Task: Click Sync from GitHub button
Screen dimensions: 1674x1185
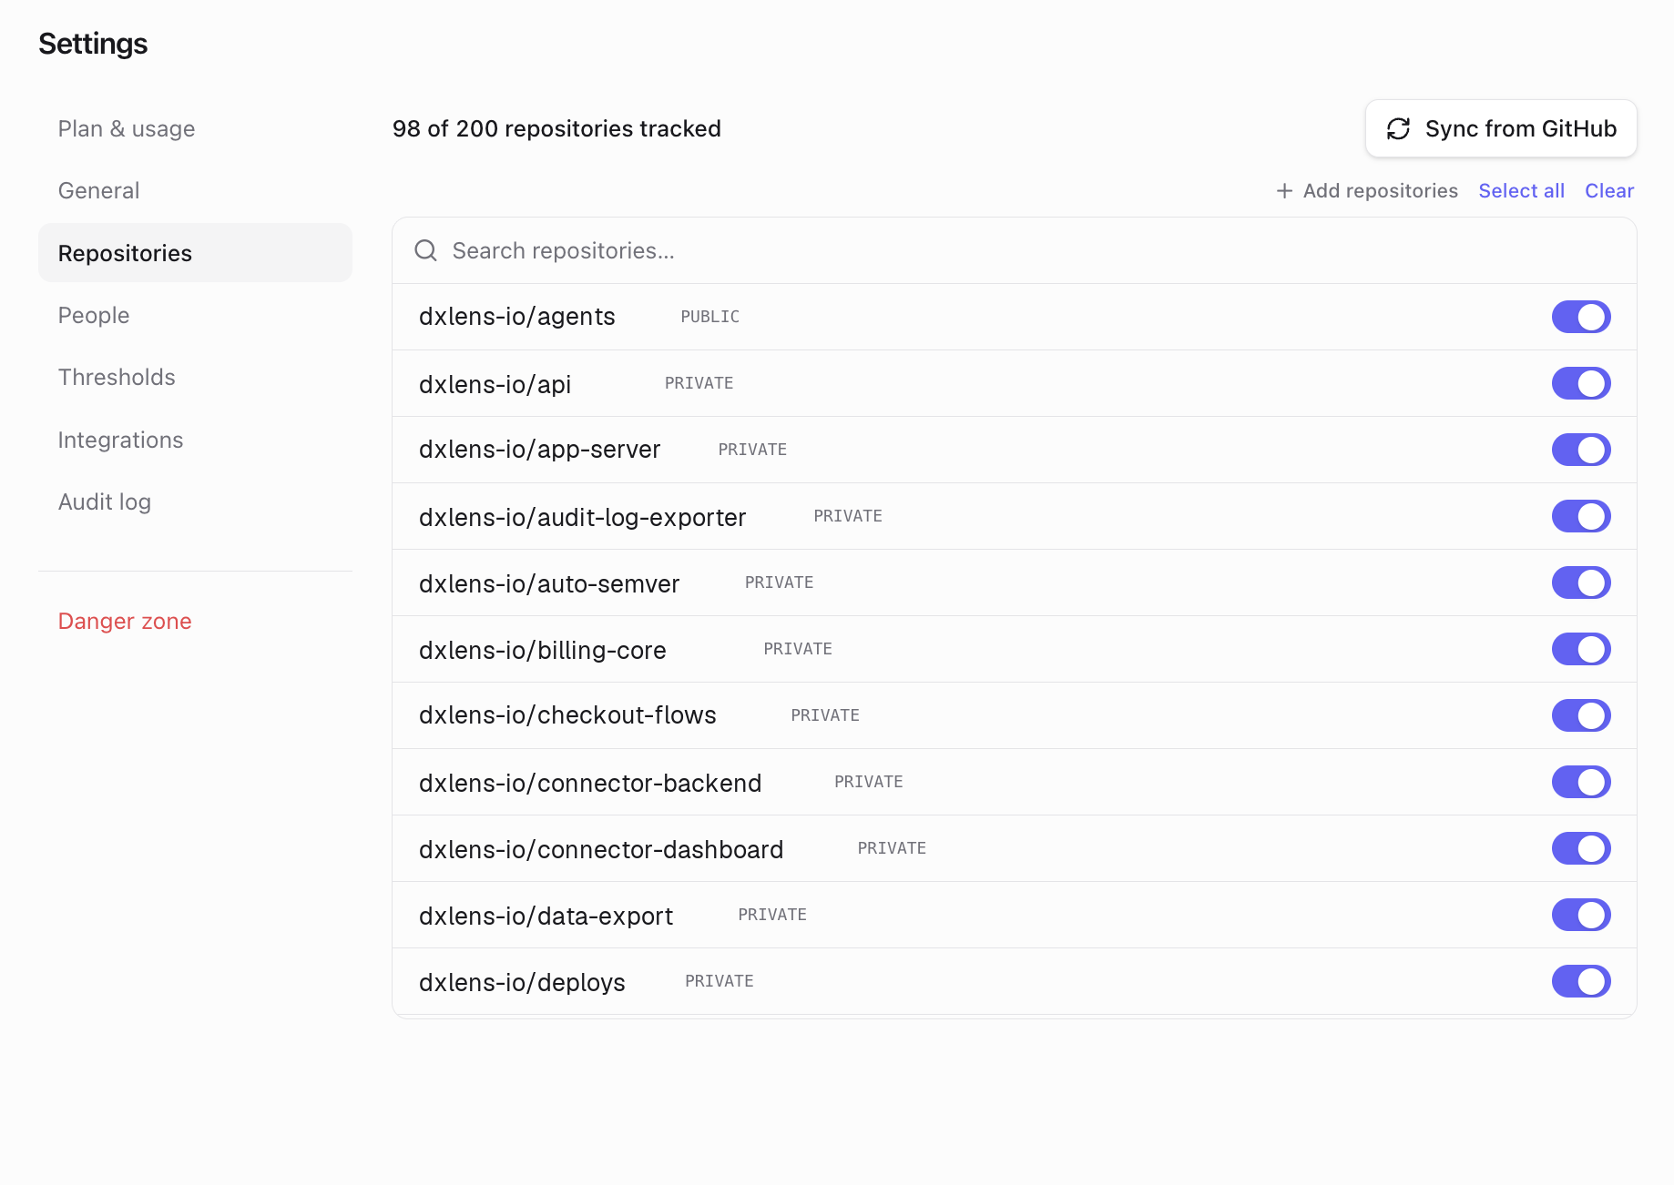Action: [x=1501, y=128]
